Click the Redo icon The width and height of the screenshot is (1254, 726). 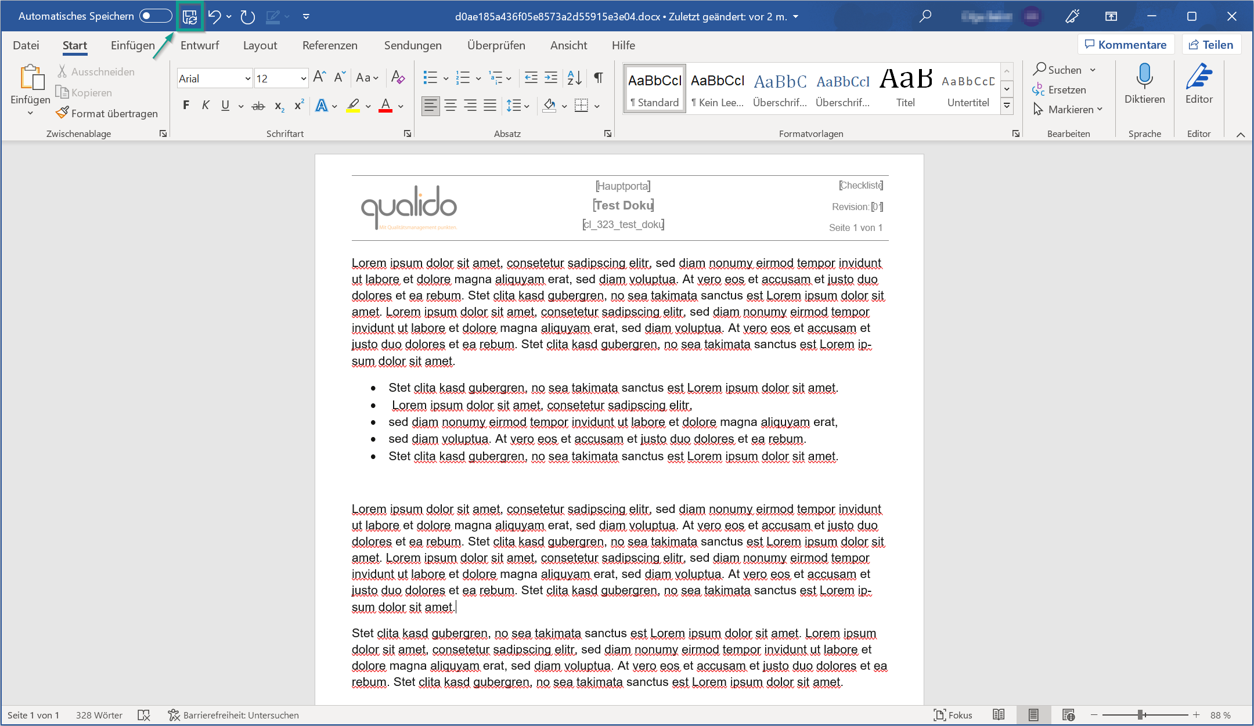coord(248,17)
